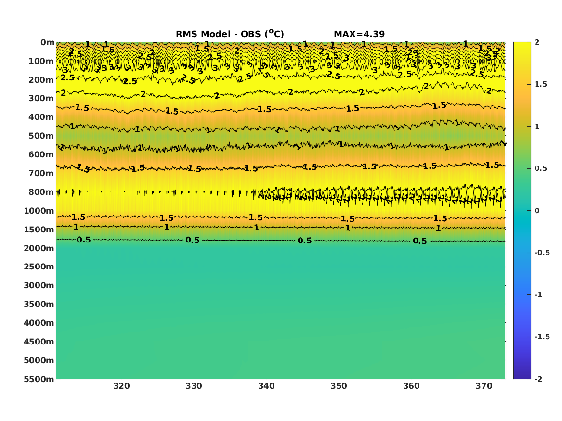Viewport: 562px width, 421px height.
Task: Click the dark blue bottom end of the colorbar
Action: coord(522,375)
